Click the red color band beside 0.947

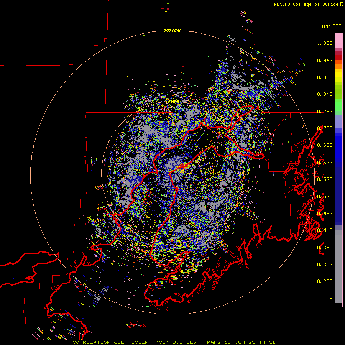(338, 58)
